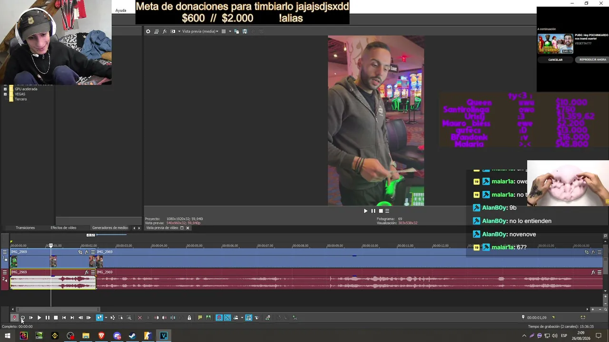Screen dimensions: 609x342
Task: Copy snapshot to clipboard icon
Action: click(x=236, y=31)
